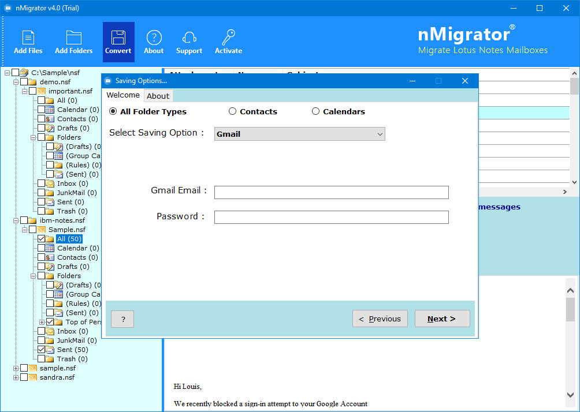Click the message preview scrollbar down arrow
Screen dimensions: 580x412
tap(570, 395)
